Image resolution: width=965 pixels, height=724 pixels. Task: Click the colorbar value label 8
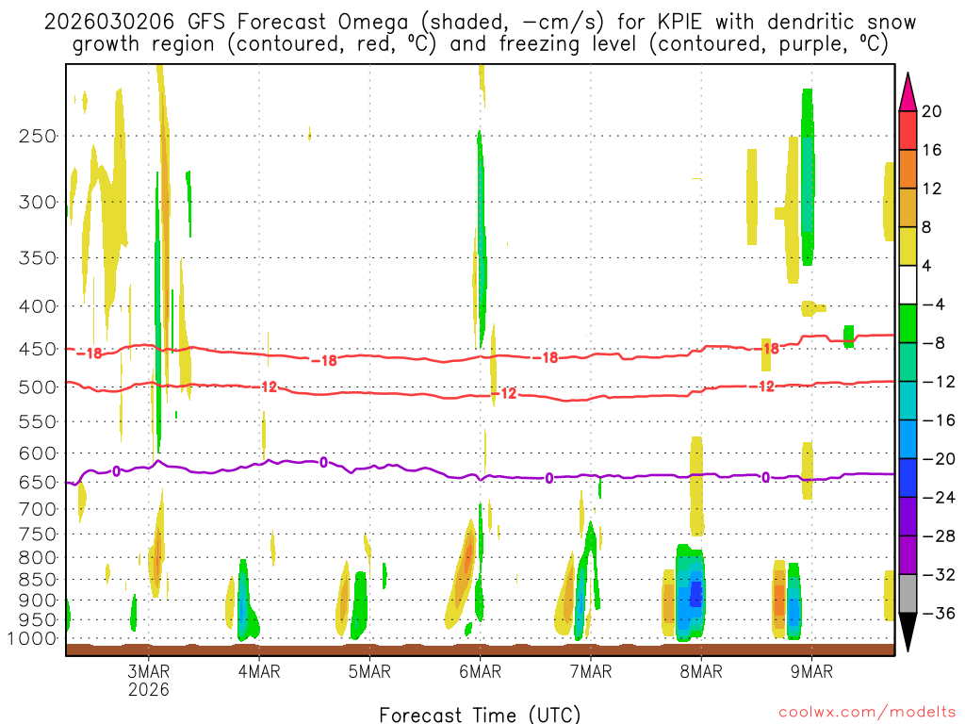click(x=927, y=227)
